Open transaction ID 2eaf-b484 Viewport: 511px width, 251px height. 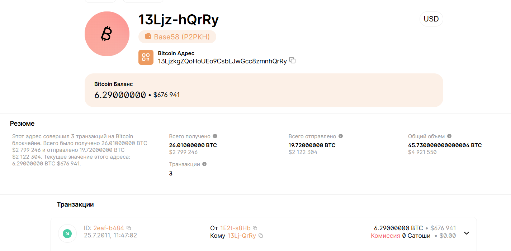click(109, 228)
